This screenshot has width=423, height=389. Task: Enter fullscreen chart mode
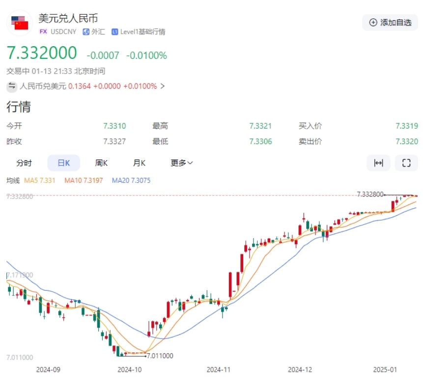(x=406, y=163)
